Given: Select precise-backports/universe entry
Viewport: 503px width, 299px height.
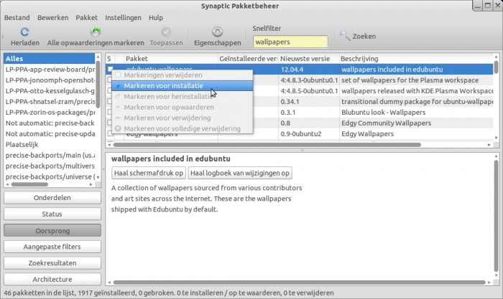Looking at the screenshot, I should click(50, 176).
